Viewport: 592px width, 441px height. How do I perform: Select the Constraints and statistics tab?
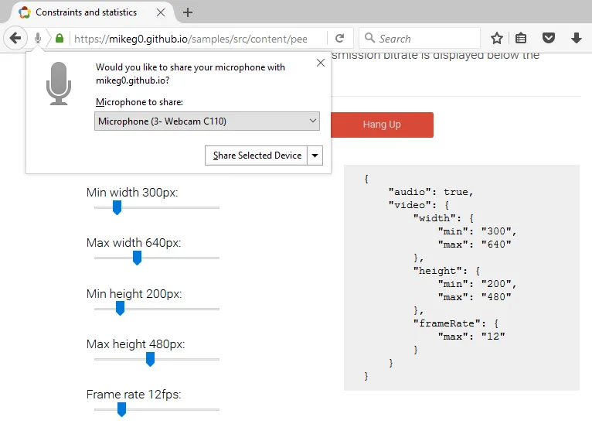click(85, 12)
